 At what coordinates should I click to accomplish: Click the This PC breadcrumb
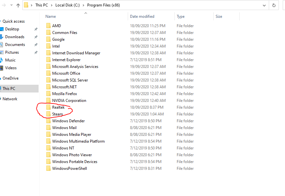pos(42,5)
